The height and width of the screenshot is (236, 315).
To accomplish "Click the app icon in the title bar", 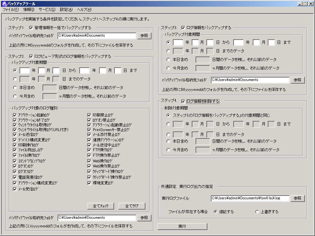I will [x=4, y=4].
